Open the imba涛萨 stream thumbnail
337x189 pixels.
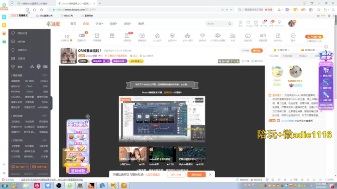coord(162,154)
